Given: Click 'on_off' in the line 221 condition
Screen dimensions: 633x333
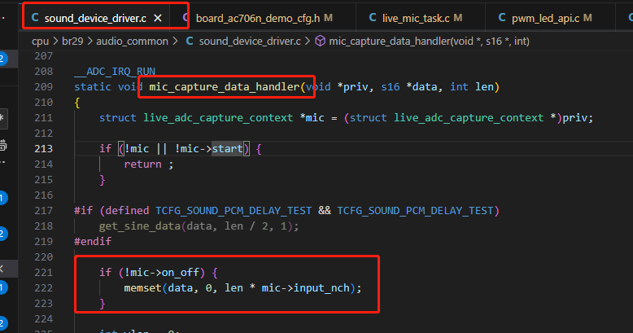Looking at the screenshot, I should pyautogui.click(x=180, y=273).
